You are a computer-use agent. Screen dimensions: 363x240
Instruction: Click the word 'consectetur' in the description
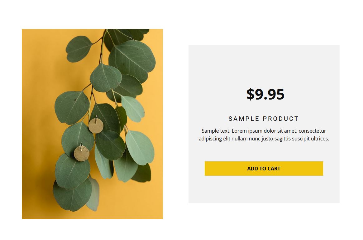point(312,131)
